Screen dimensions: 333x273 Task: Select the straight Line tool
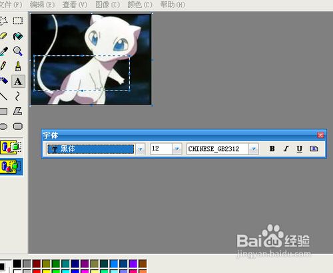pos(3,96)
